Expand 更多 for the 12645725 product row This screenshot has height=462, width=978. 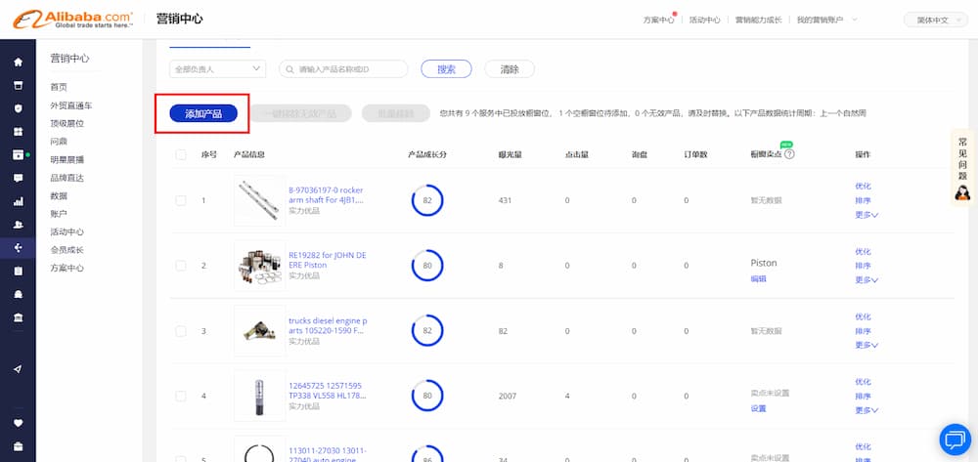tap(867, 410)
